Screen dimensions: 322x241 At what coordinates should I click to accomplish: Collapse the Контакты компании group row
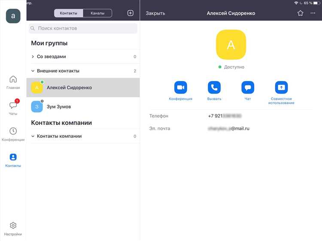click(x=83, y=136)
